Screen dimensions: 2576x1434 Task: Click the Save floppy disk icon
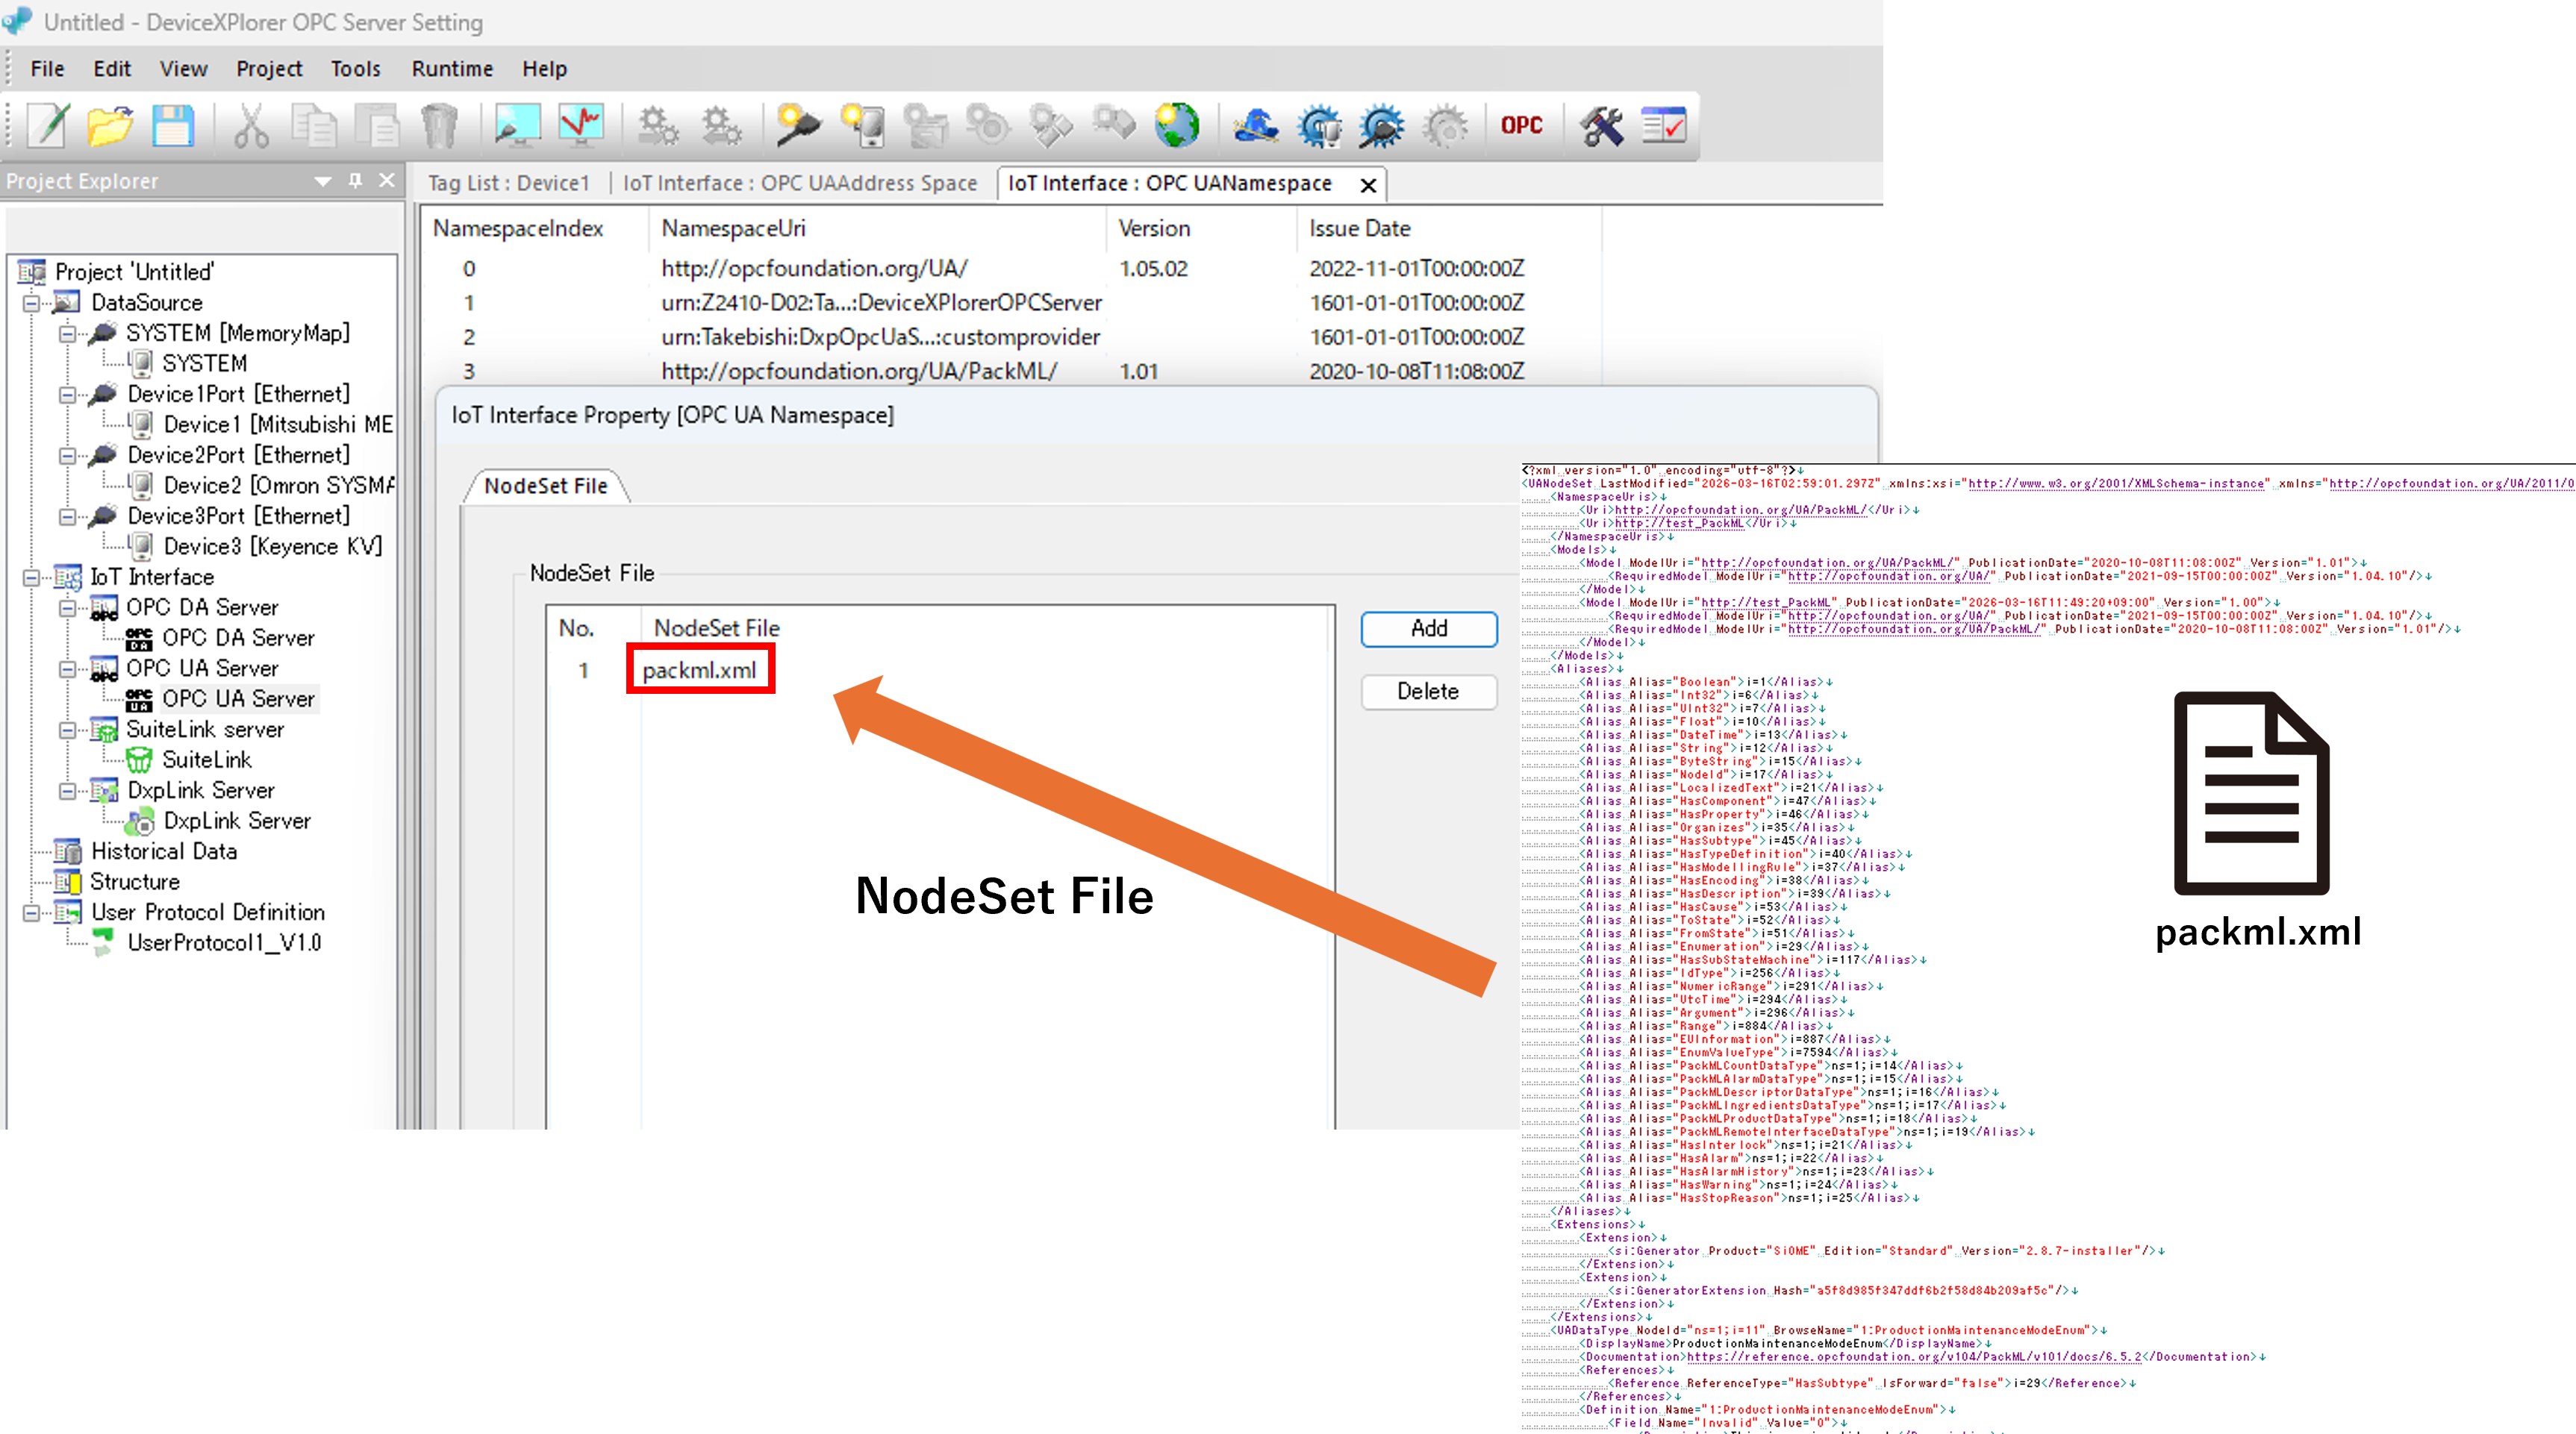(x=173, y=126)
